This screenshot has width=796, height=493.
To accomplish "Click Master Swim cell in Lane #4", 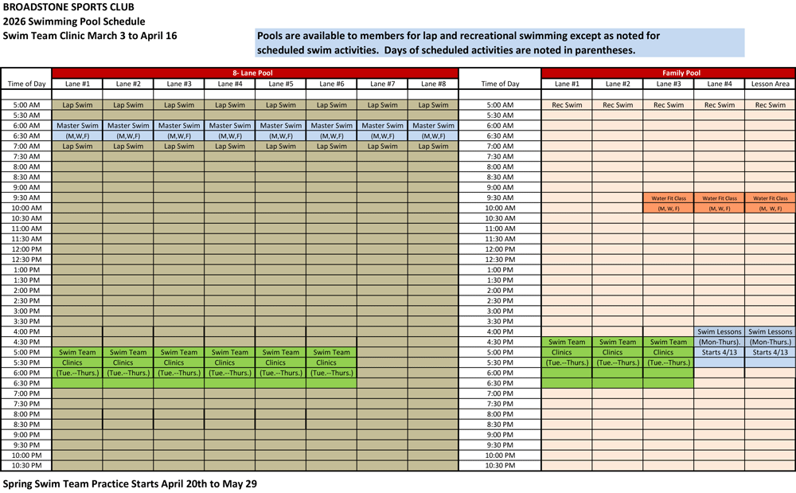I will pos(230,125).
